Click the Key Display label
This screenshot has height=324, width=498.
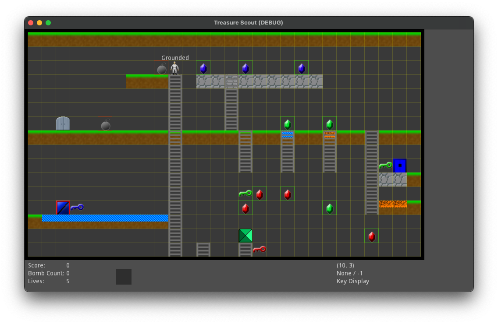pos(353,281)
